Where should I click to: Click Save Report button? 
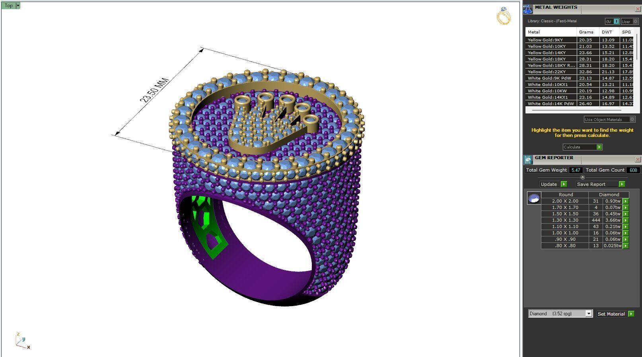pyautogui.click(x=601, y=184)
